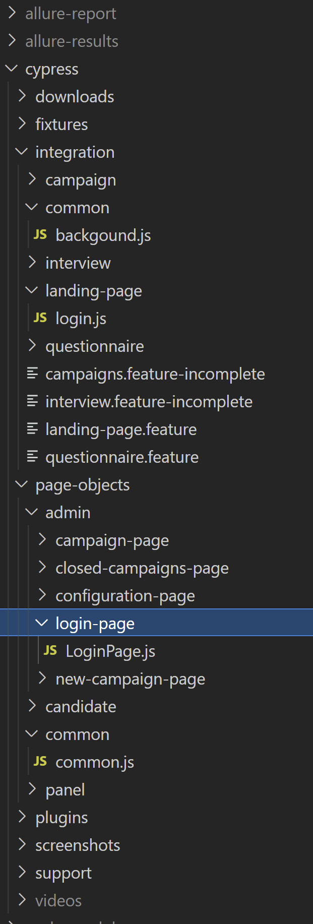Click the JS icon beside common.js

tap(40, 762)
